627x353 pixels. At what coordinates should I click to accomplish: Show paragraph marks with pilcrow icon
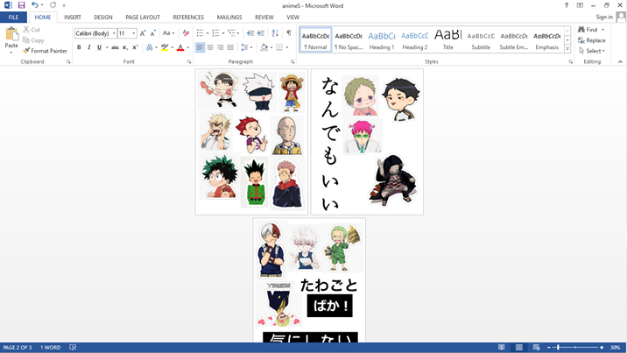(x=289, y=33)
